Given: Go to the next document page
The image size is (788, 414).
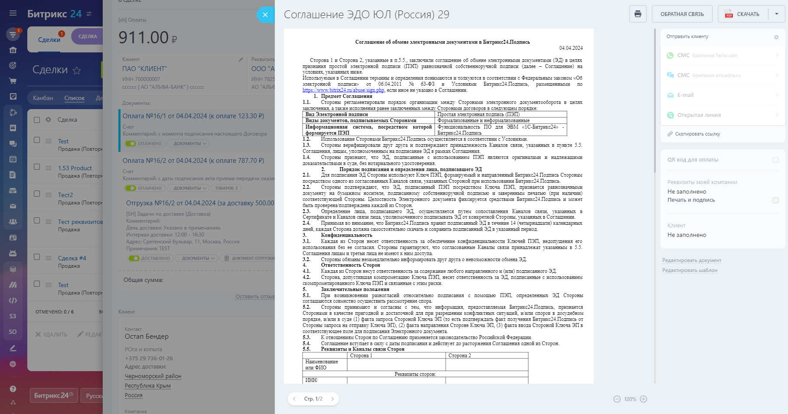Looking at the screenshot, I should (x=332, y=399).
